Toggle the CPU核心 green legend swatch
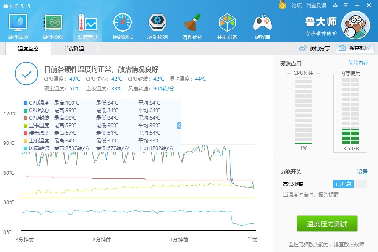This screenshot has height=252, width=378. click(x=25, y=110)
